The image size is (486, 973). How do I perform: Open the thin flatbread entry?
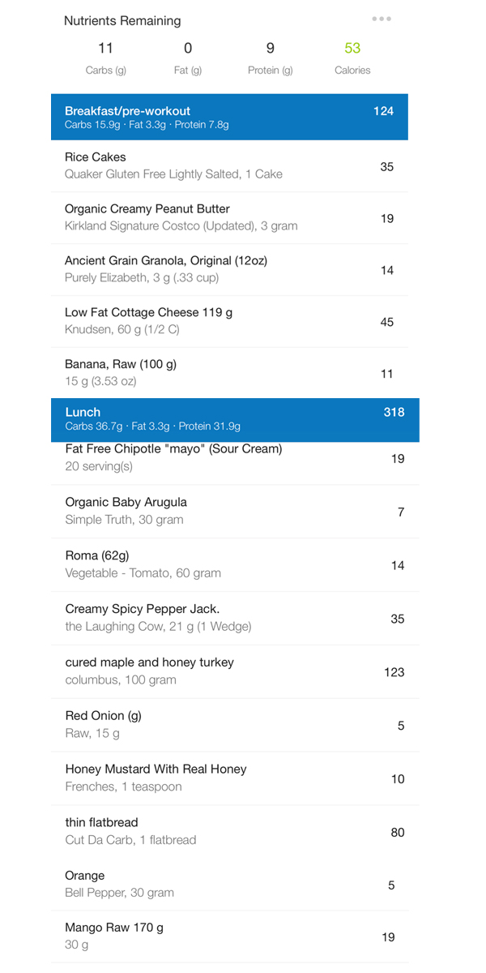tap(235, 832)
